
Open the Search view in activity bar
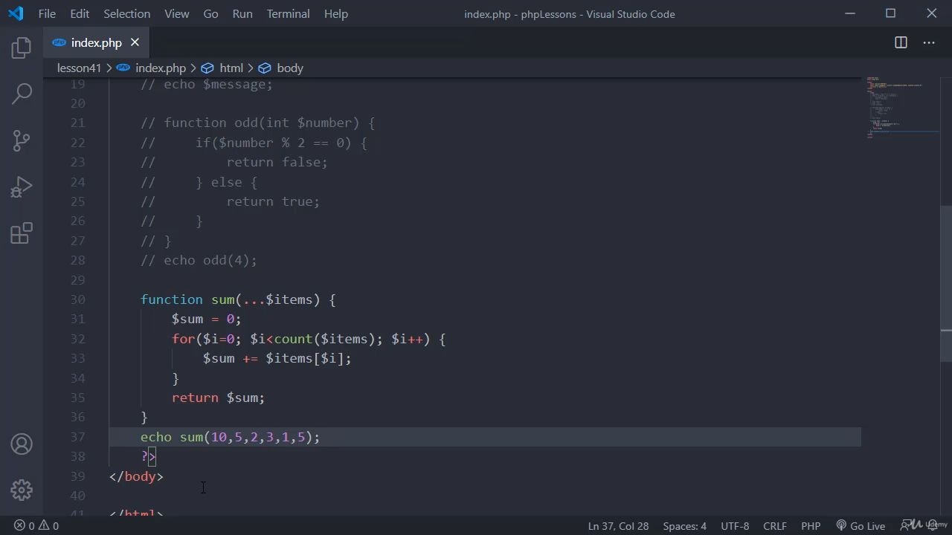pyautogui.click(x=22, y=94)
